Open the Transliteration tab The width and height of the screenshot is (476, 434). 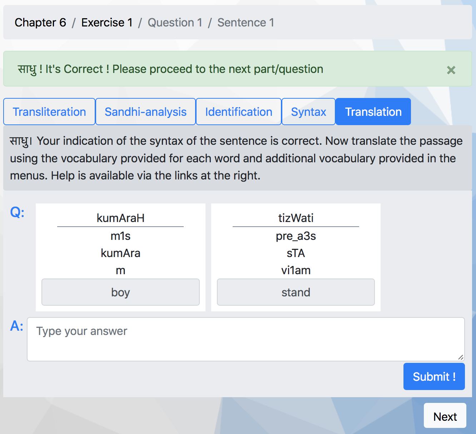[49, 112]
